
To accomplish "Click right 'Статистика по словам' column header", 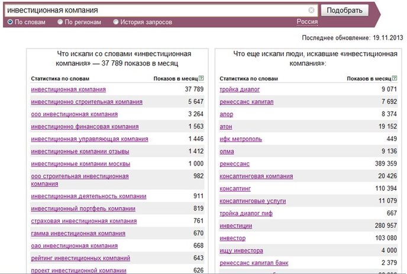I will click(248, 79).
